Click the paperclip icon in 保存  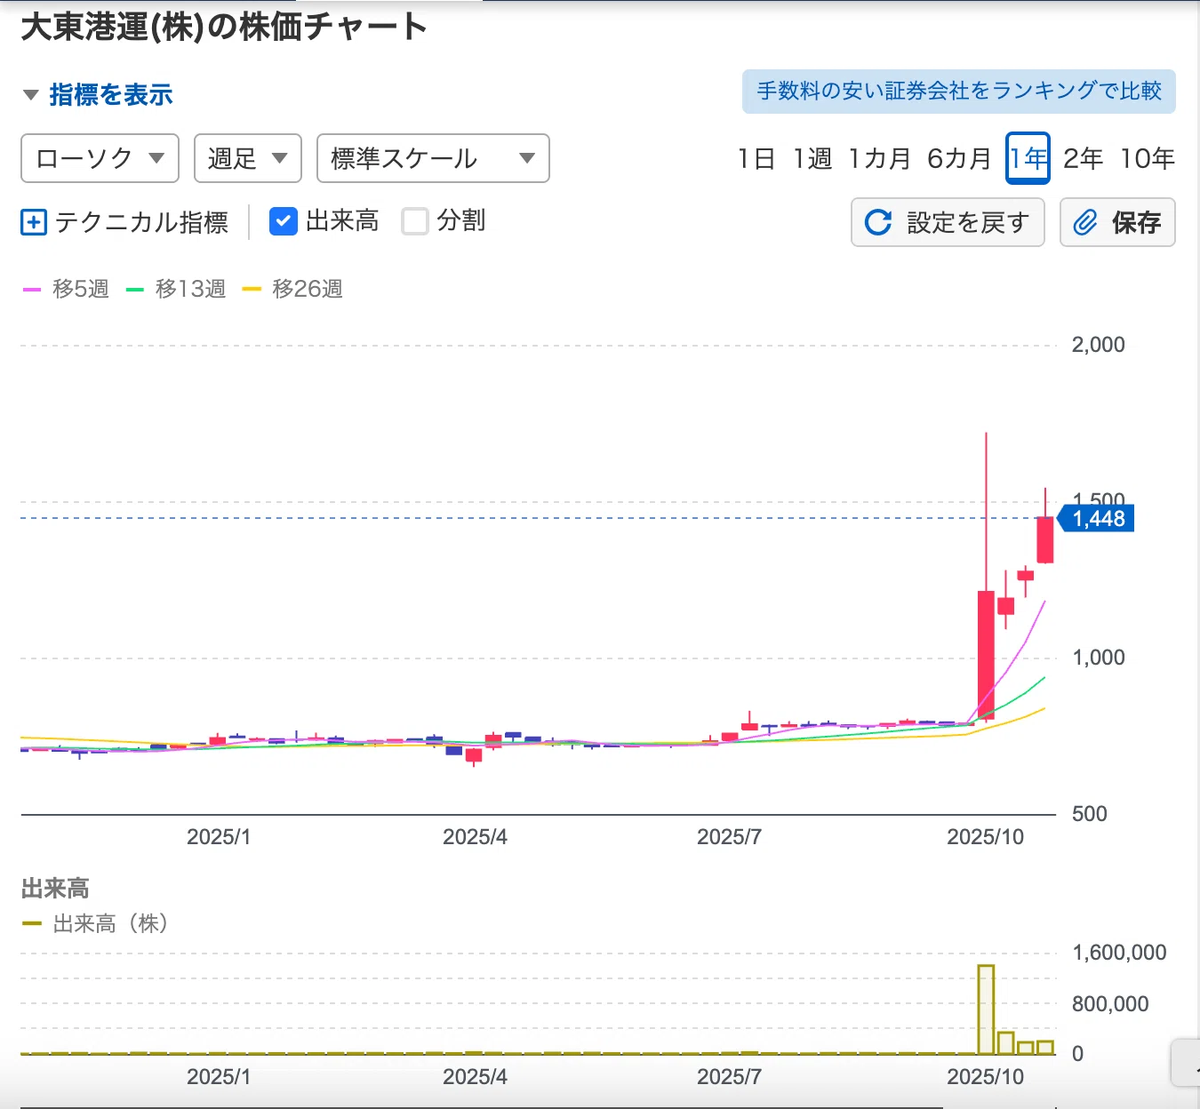coord(1085,222)
